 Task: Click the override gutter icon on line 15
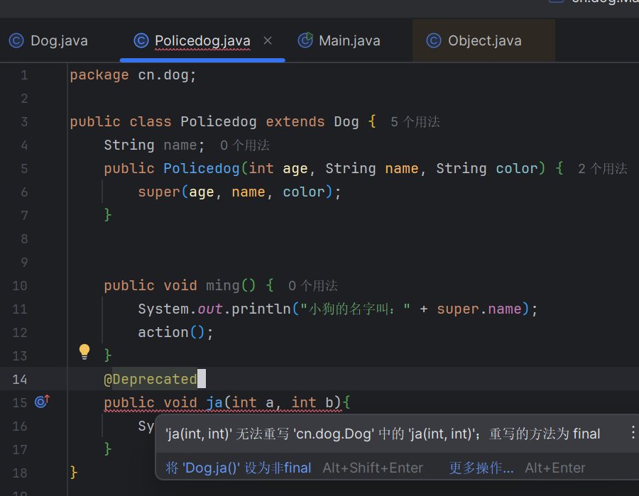[x=42, y=402]
